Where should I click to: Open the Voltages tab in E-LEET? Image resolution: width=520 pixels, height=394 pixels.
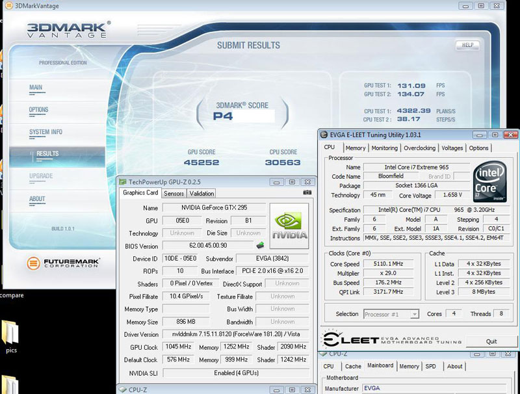click(x=452, y=148)
